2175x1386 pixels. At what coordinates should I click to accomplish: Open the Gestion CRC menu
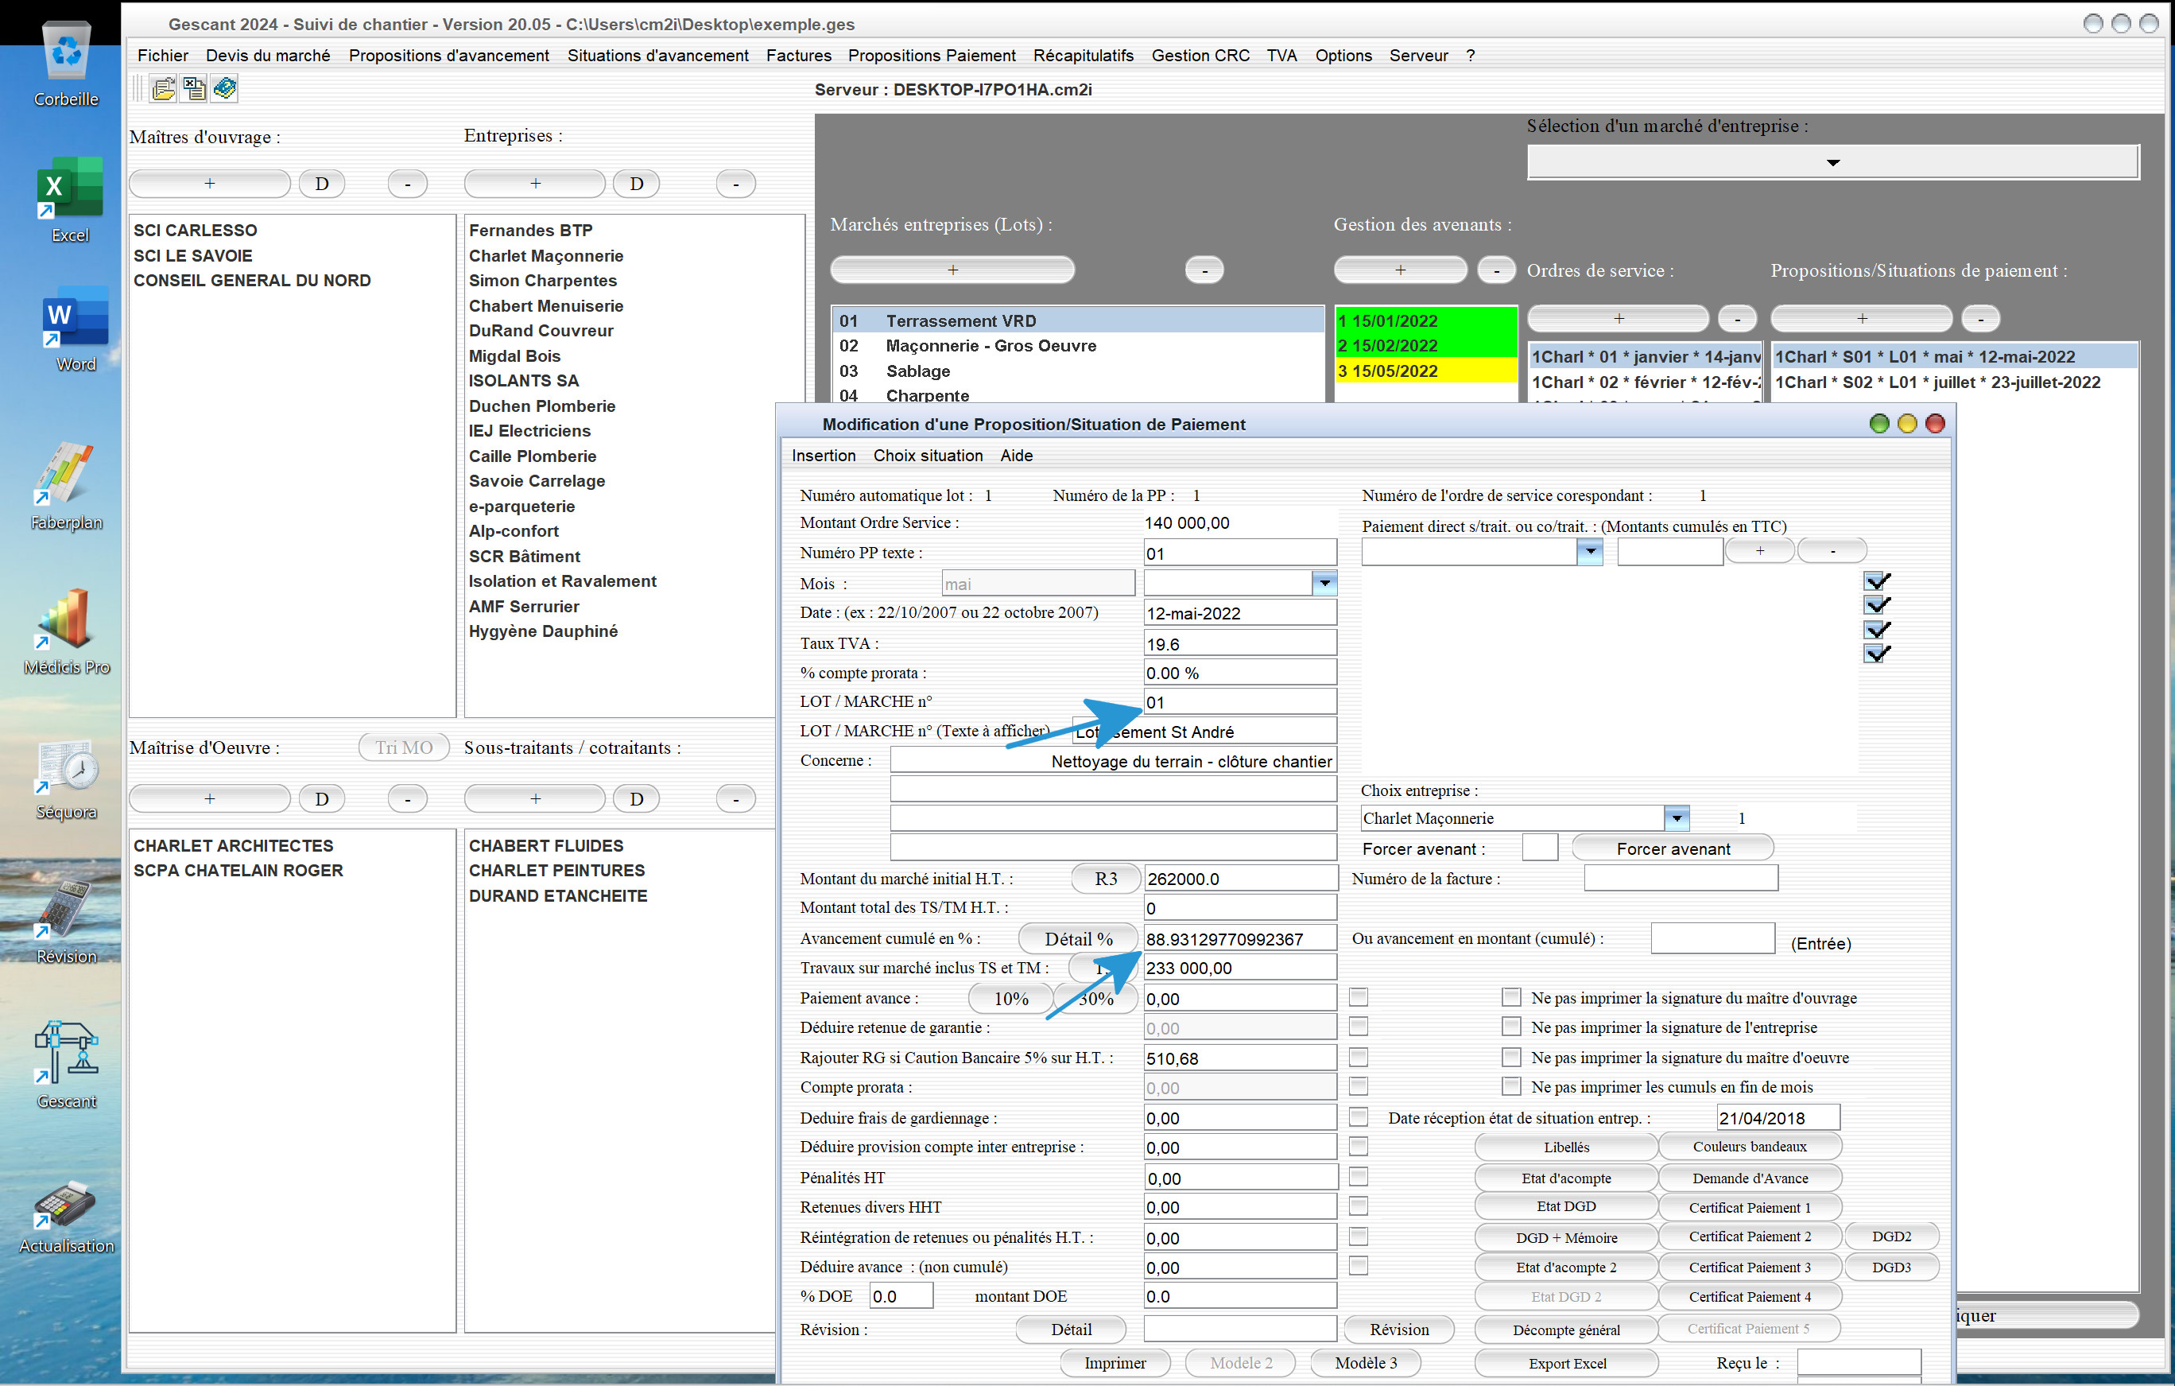[1200, 55]
